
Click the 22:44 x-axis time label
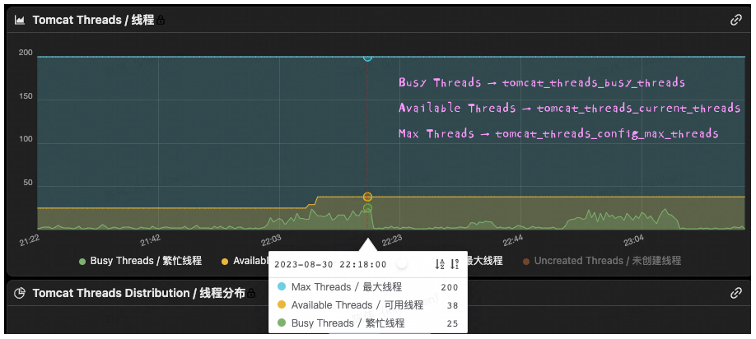(x=512, y=239)
